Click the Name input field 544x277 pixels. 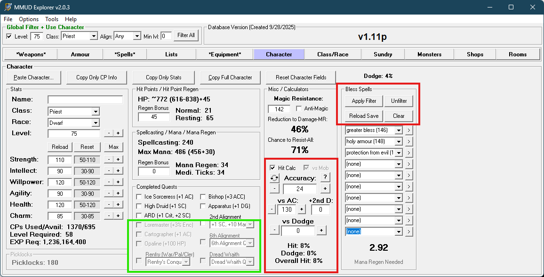pyautogui.click(x=85, y=100)
